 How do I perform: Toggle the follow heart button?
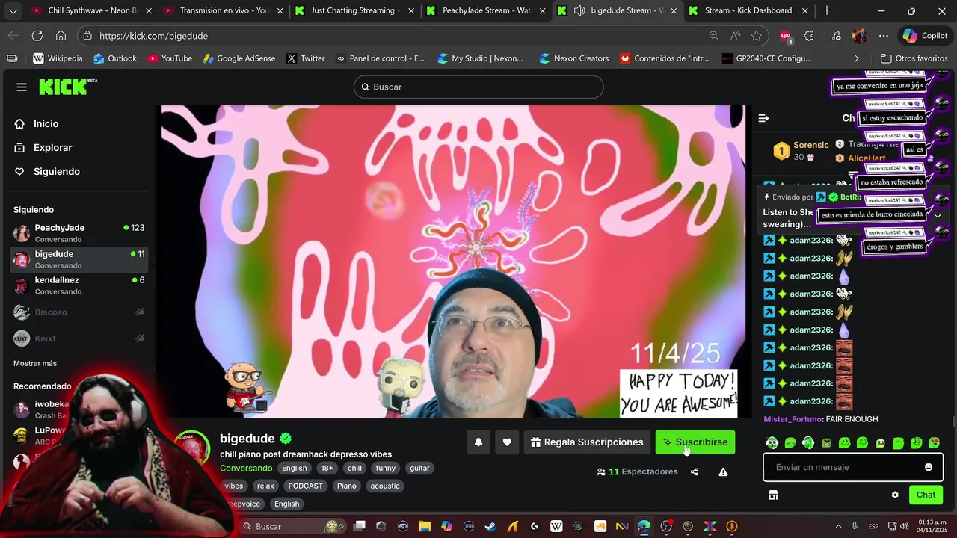click(x=507, y=442)
